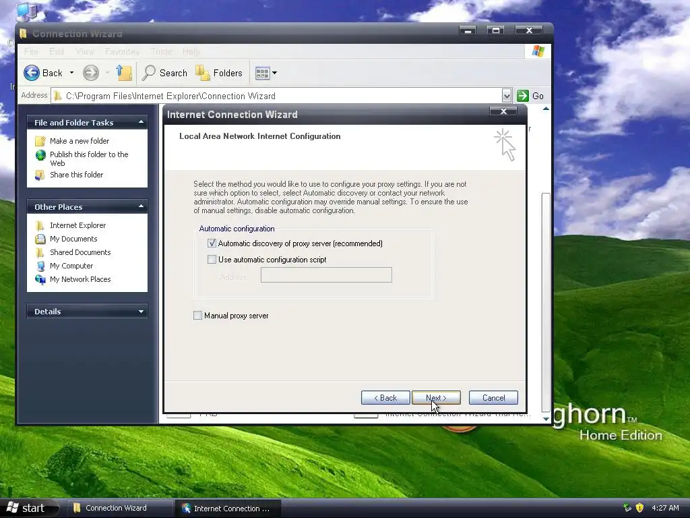Viewport: 690px width, 518px height.
Task: Open the View menu
Action: coord(84,51)
